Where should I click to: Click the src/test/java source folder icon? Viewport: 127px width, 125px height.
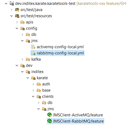pos(17,10)
